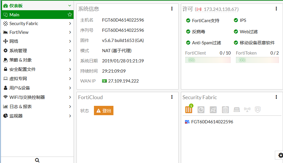This screenshot has width=283, height=163.
Task: Click the 173.243.138.67 license server link
Action: click(220, 9)
